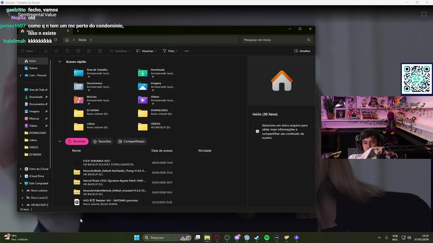Open the Downloads quick access folder with green icon
Image resolution: width=433 pixels, height=243 pixels.
[x=157, y=73]
